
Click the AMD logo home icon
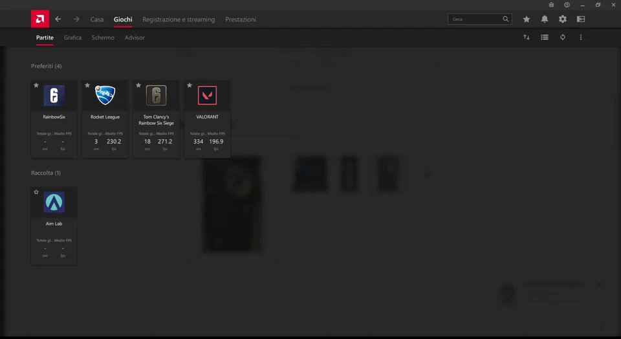(x=40, y=19)
